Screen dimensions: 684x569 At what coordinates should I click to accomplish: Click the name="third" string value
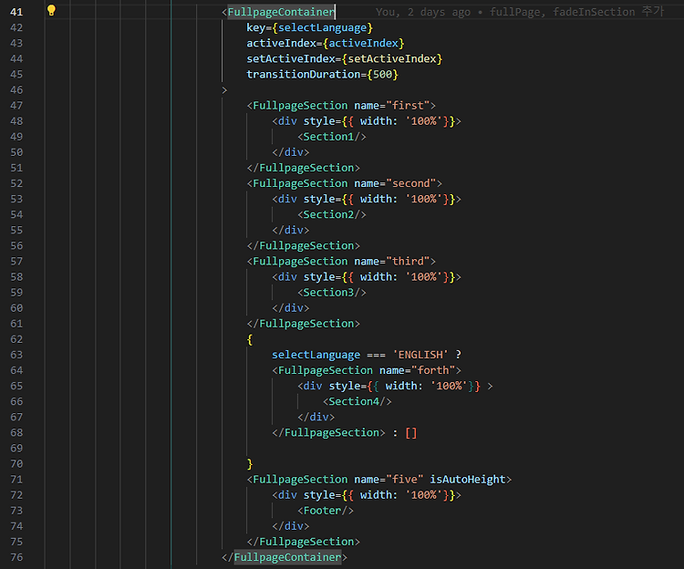[x=408, y=261]
